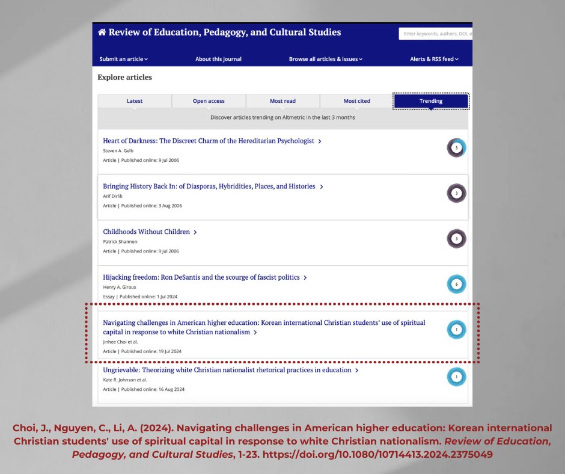The height and width of the screenshot is (474, 565).
Task: Click author name Patrick Shannon
Action: pos(120,242)
